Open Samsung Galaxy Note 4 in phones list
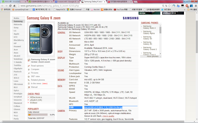198x123 pixels. [149, 27]
